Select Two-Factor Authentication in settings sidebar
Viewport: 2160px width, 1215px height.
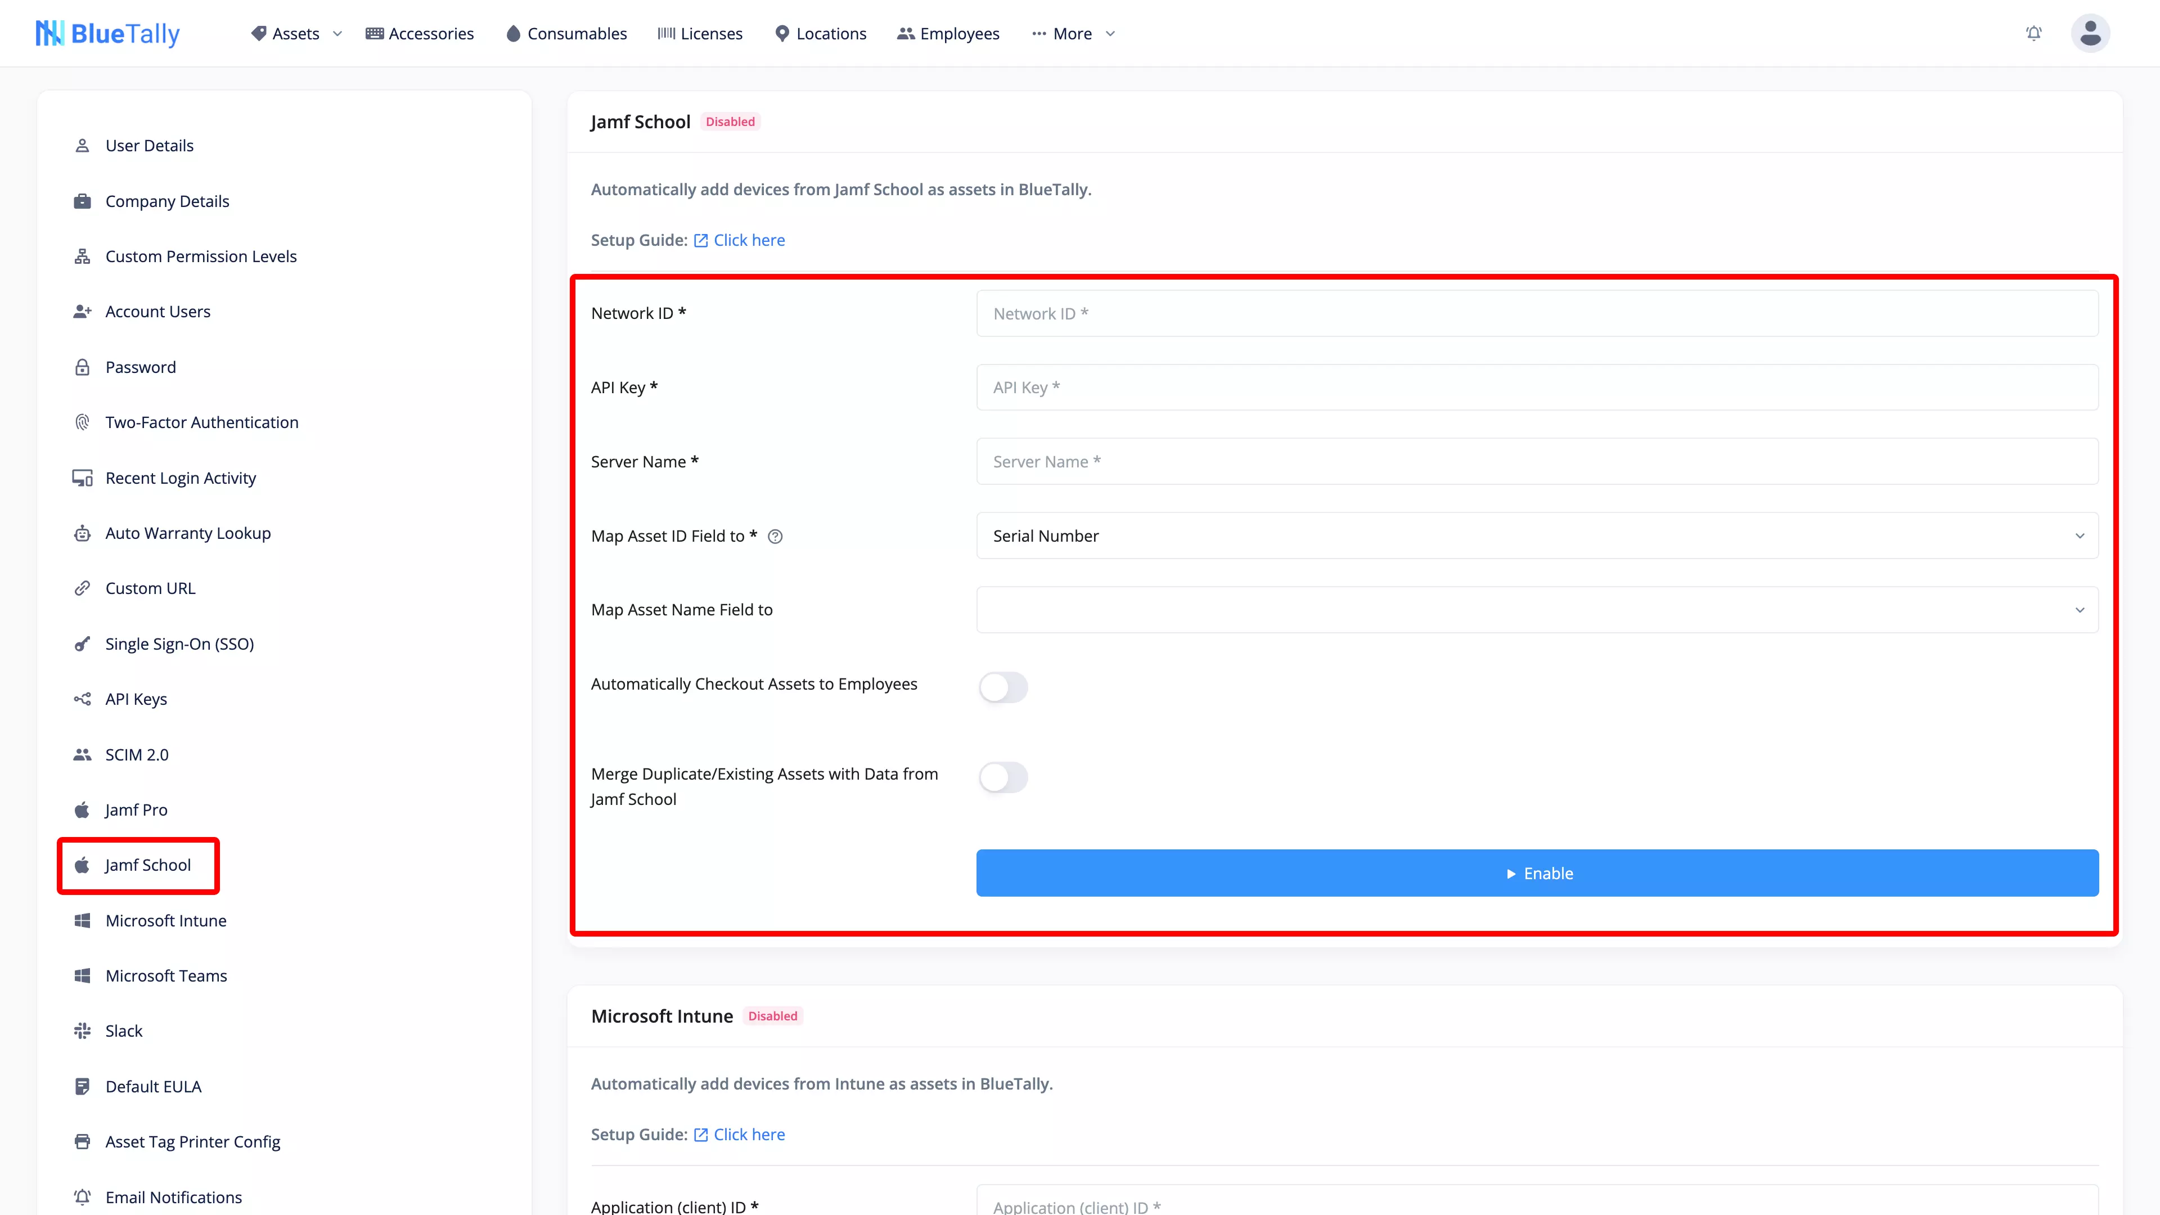(202, 422)
